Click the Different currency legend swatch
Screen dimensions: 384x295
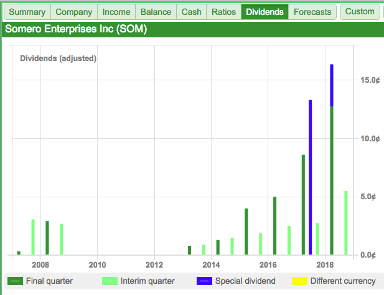(x=299, y=281)
